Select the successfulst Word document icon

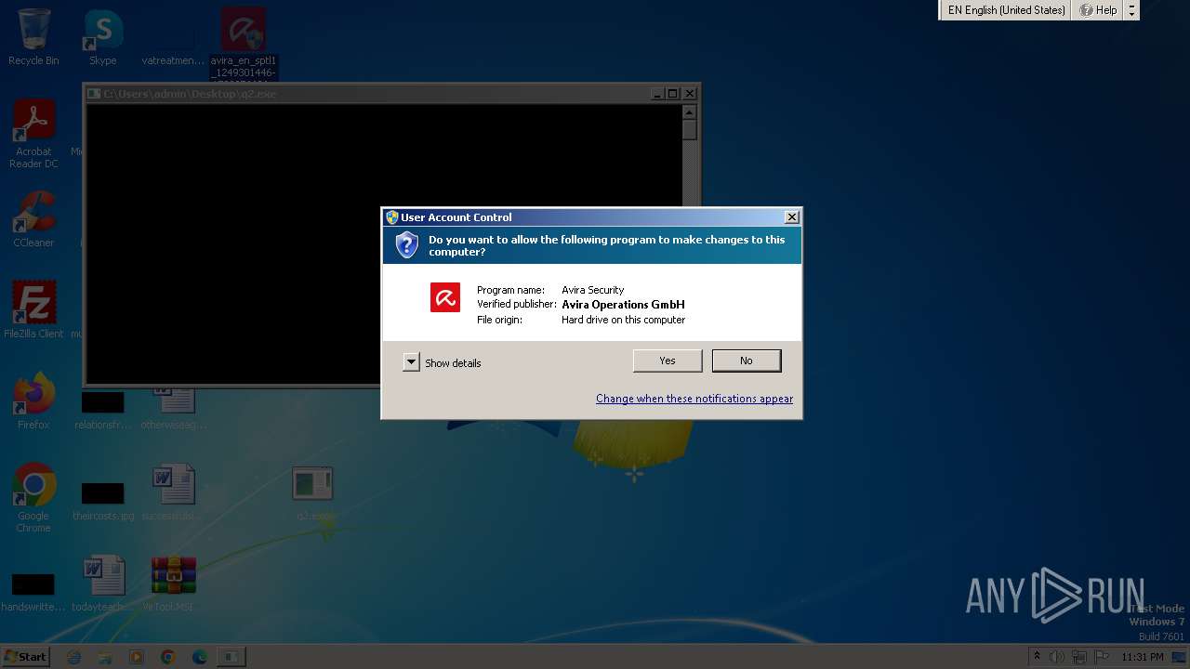[174, 492]
